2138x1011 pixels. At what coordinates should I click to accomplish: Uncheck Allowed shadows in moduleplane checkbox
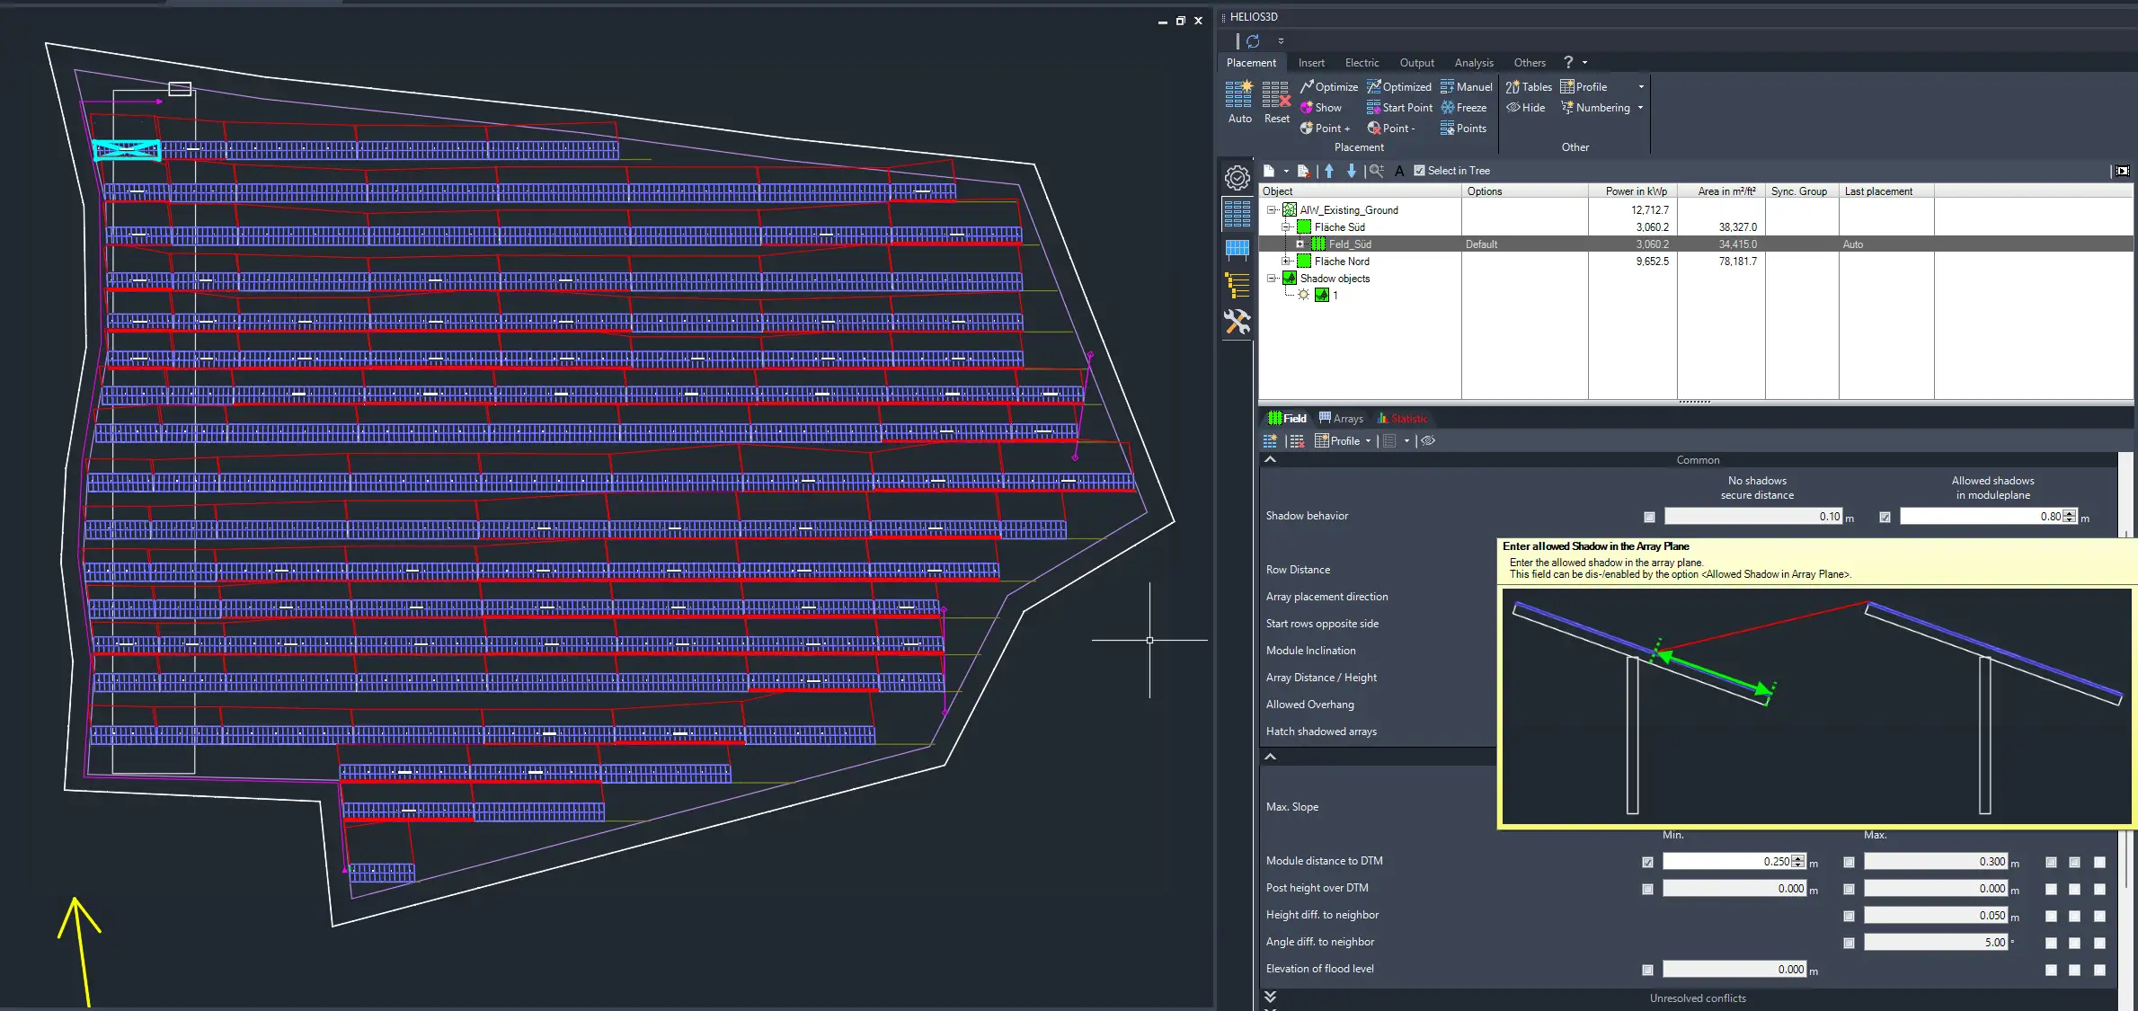click(x=1885, y=517)
